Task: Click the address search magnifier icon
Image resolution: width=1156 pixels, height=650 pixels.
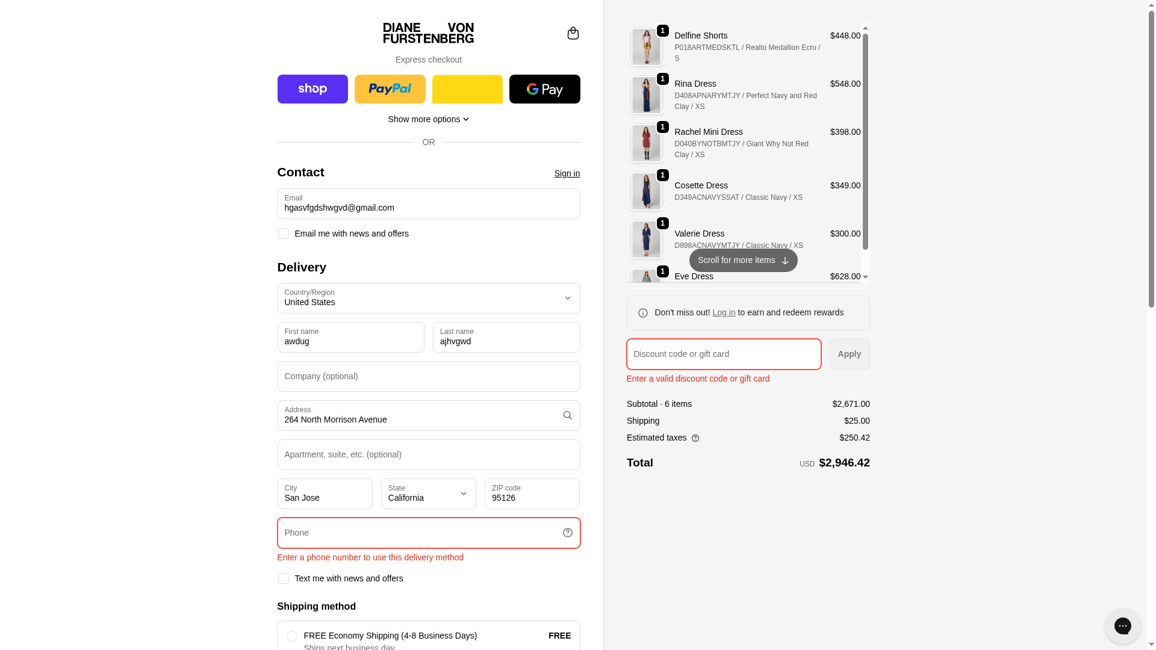Action: click(x=567, y=415)
